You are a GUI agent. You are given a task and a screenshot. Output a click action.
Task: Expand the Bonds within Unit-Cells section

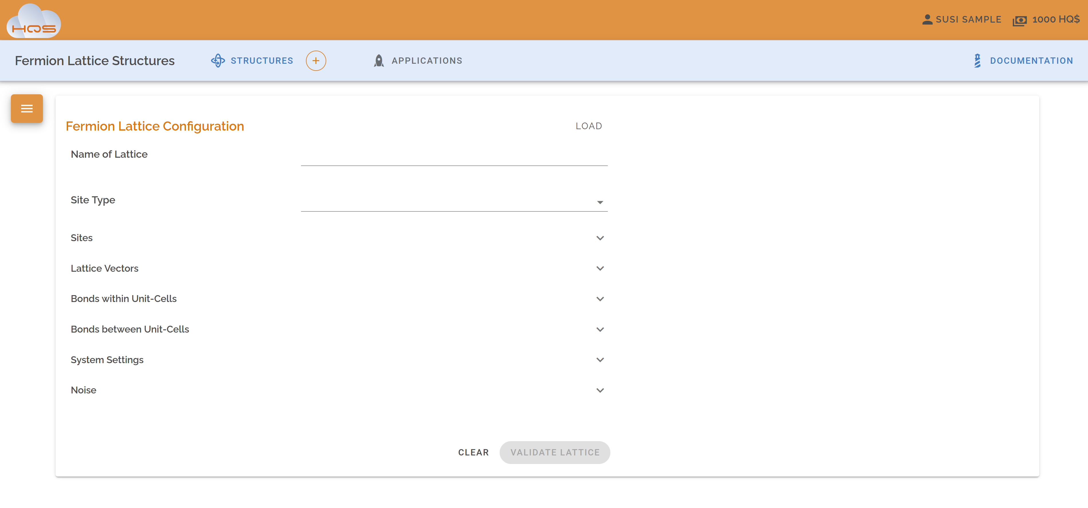click(600, 299)
